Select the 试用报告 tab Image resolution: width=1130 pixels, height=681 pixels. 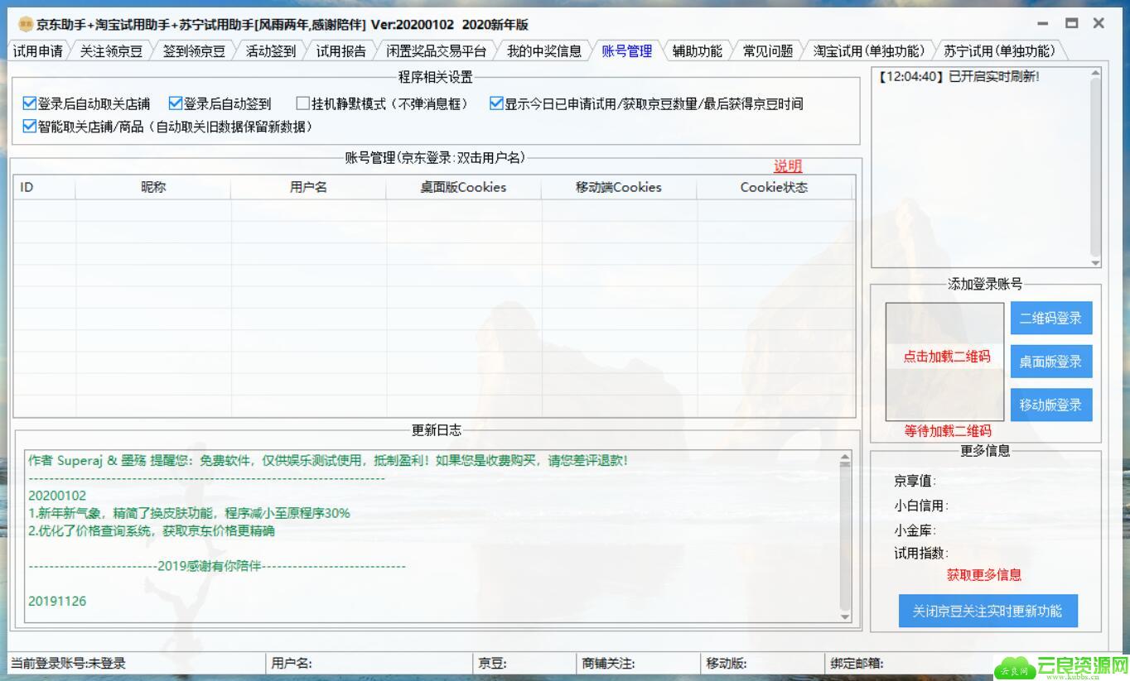[341, 51]
